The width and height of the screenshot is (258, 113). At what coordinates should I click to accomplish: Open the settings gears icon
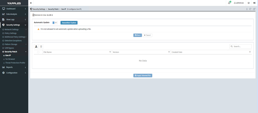(x=254, y=3)
